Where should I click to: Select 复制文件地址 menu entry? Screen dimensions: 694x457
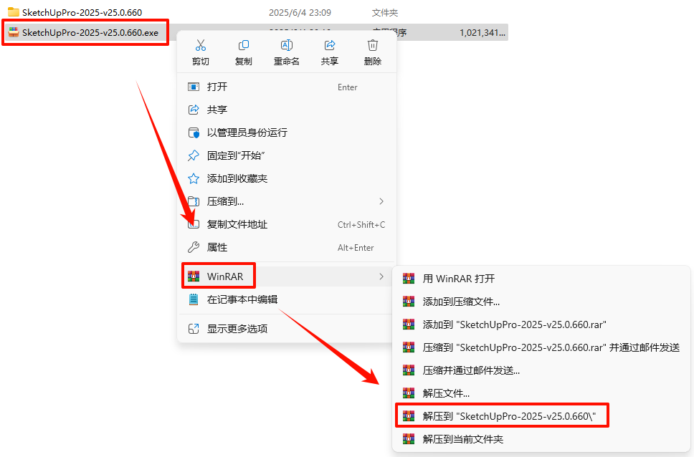[x=286, y=224]
